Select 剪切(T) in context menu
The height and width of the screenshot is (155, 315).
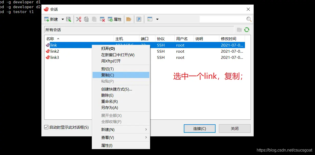(x=121, y=69)
